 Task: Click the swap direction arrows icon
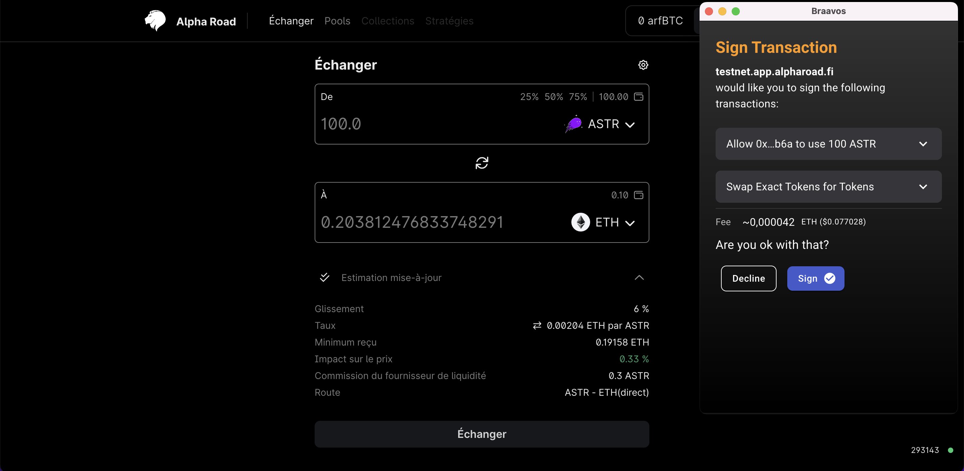pos(482,163)
